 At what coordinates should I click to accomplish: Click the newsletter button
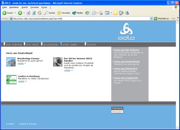click(x=117, y=110)
